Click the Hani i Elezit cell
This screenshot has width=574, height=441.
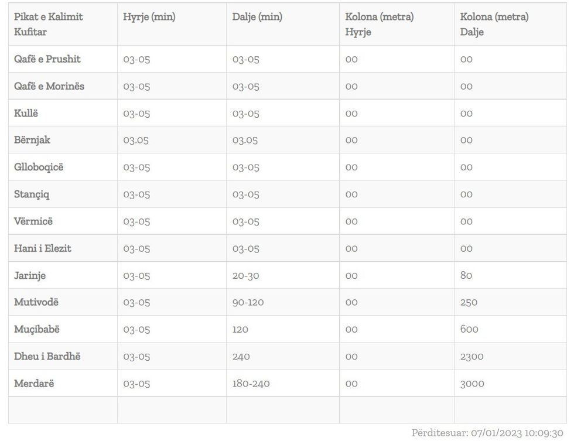[43, 248]
